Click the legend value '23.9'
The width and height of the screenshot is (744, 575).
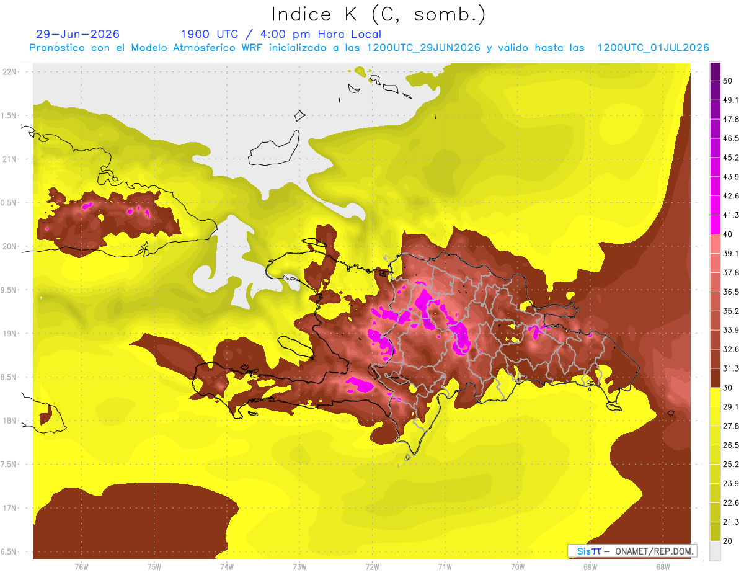pyautogui.click(x=730, y=484)
